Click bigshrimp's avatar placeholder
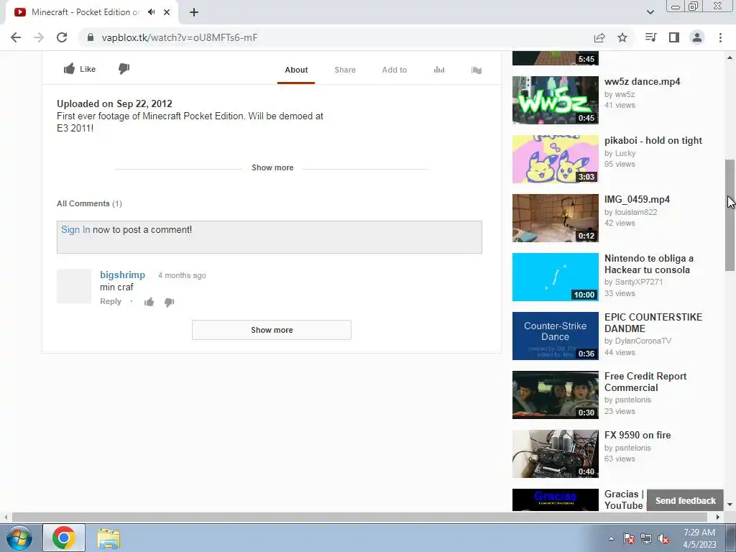The height and width of the screenshot is (552, 736). (x=74, y=286)
